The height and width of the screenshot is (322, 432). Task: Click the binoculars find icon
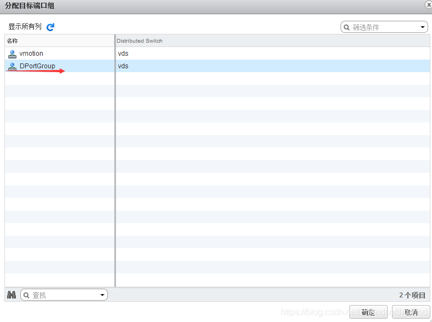(x=11, y=295)
